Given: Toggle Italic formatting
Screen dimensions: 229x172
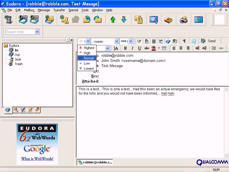Looking at the screenshot, I should (x=132, y=48).
